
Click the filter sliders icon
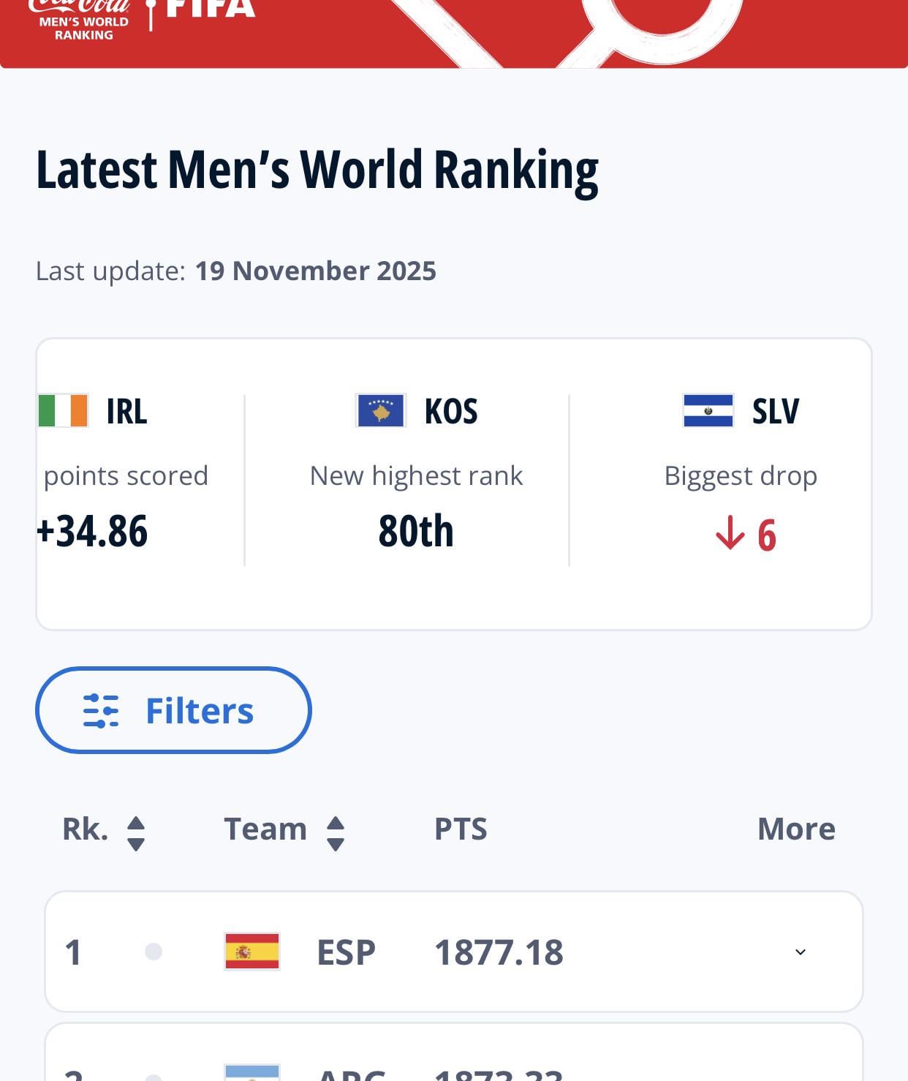[x=101, y=711]
